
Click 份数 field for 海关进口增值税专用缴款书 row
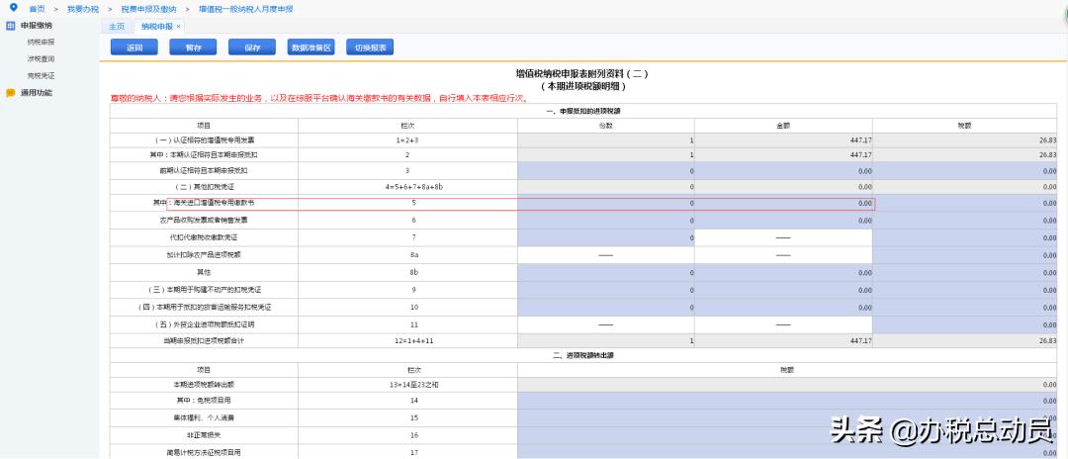tap(606, 203)
